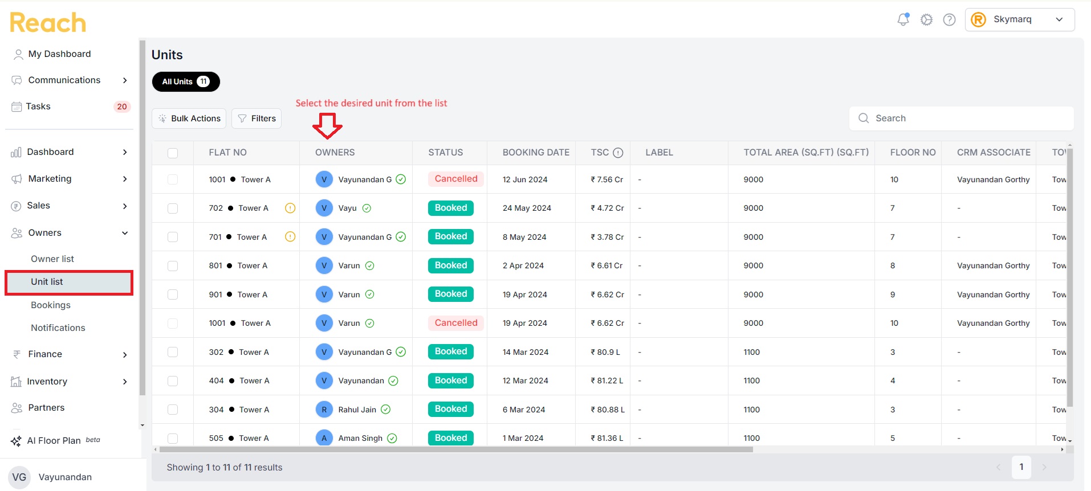Viewport: 1091px width, 491px height.
Task: Open the notifications bell icon
Action: [903, 19]
